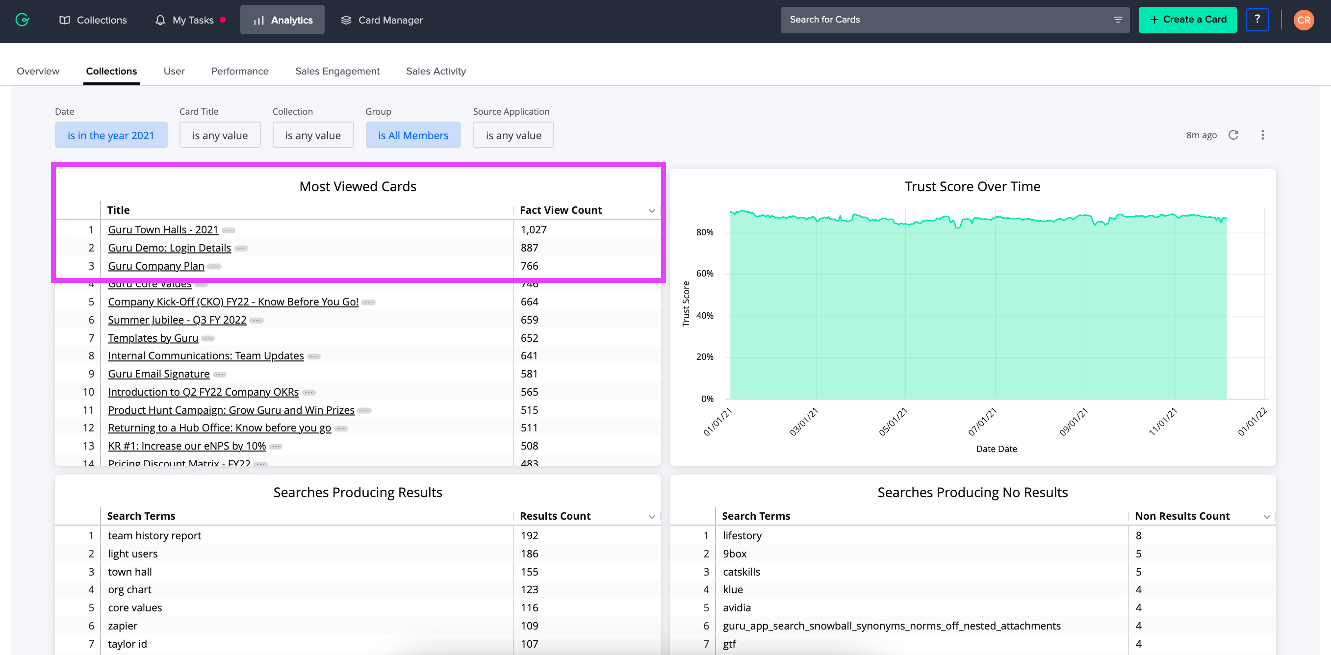Refresh the dashboard data
The image size is (1331, 655).
pyautogui.click(x=1233, y=135)
